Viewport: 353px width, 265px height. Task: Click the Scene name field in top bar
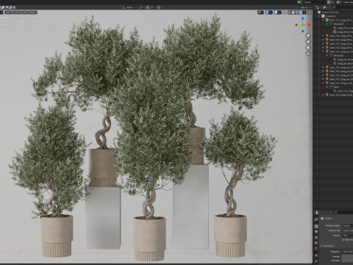click(x=315, y=2)
